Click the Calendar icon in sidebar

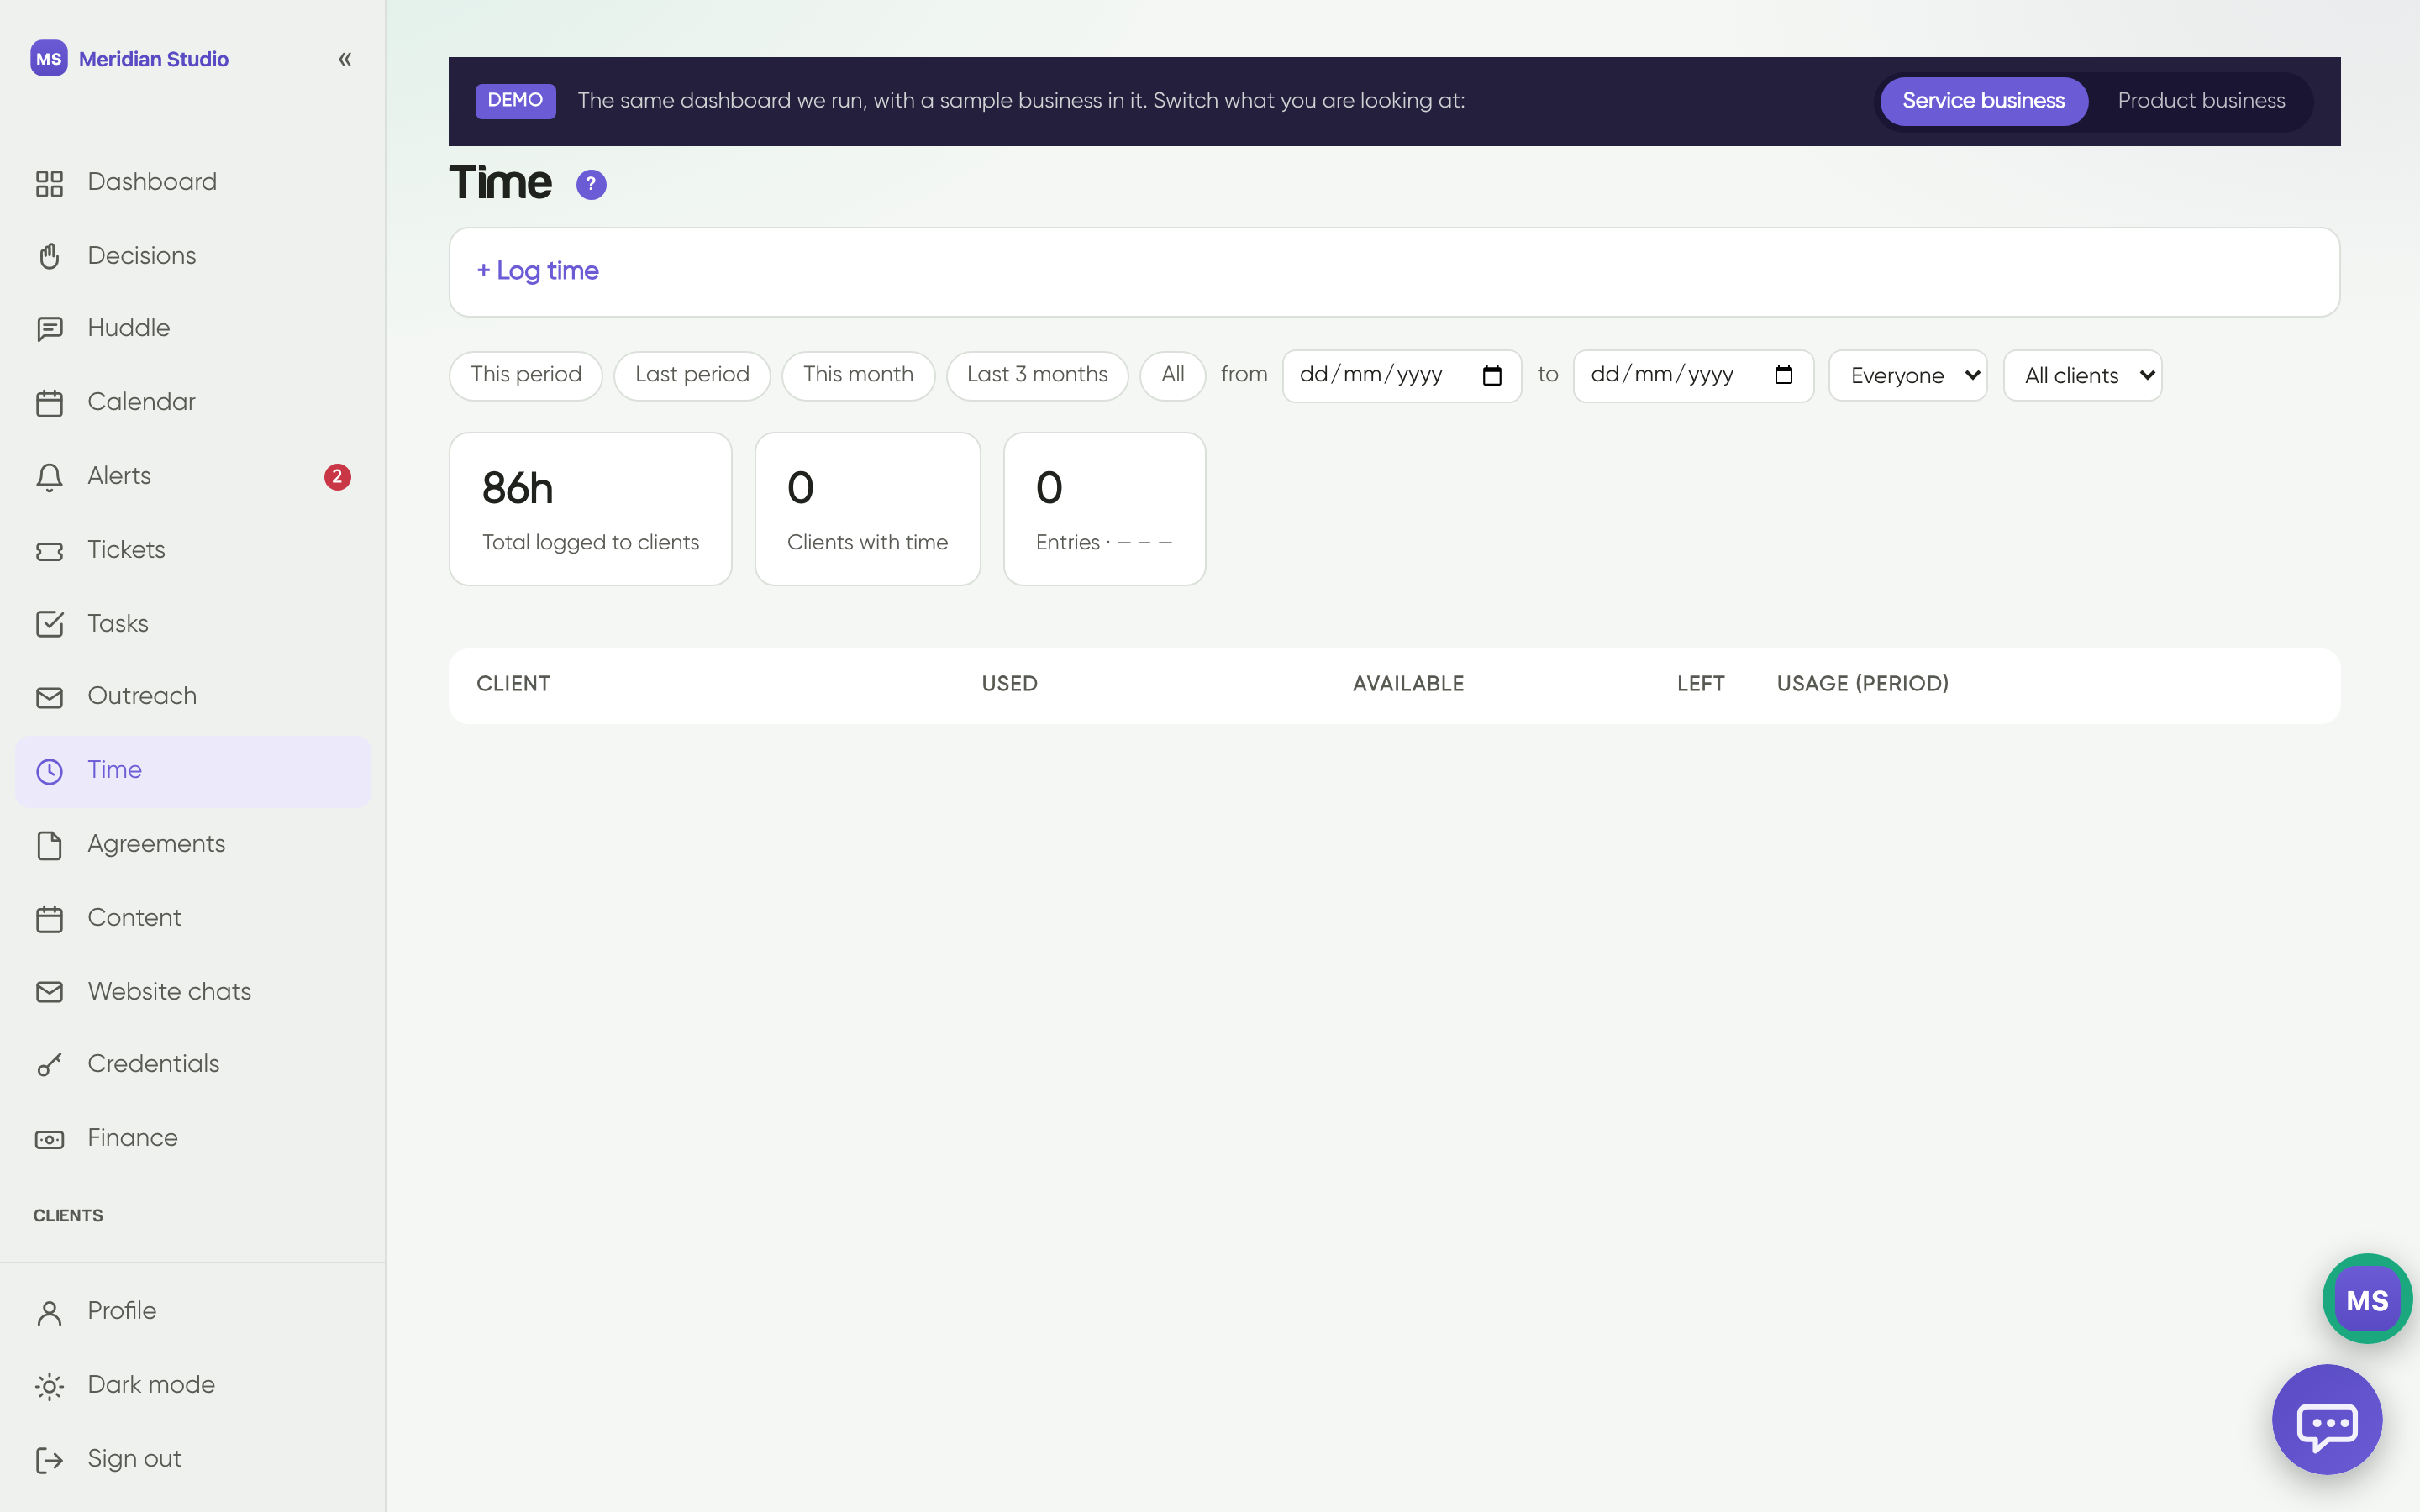[49, 403]
